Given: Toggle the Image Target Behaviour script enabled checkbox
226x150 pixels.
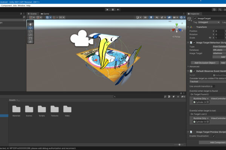Looking at the screenshot, I should (x=194, y=43).
